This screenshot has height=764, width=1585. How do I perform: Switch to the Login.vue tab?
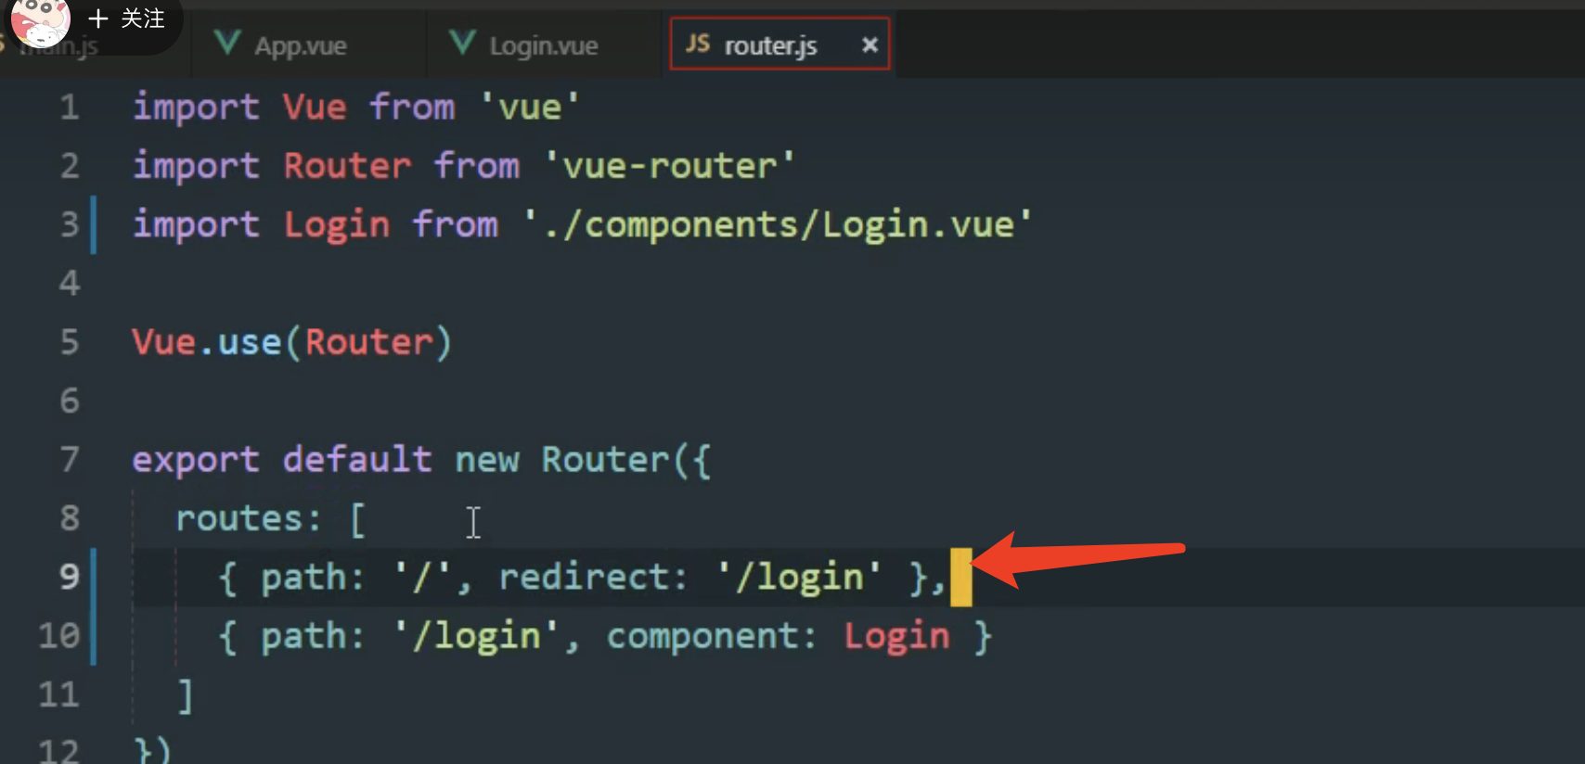coord(543,45)
